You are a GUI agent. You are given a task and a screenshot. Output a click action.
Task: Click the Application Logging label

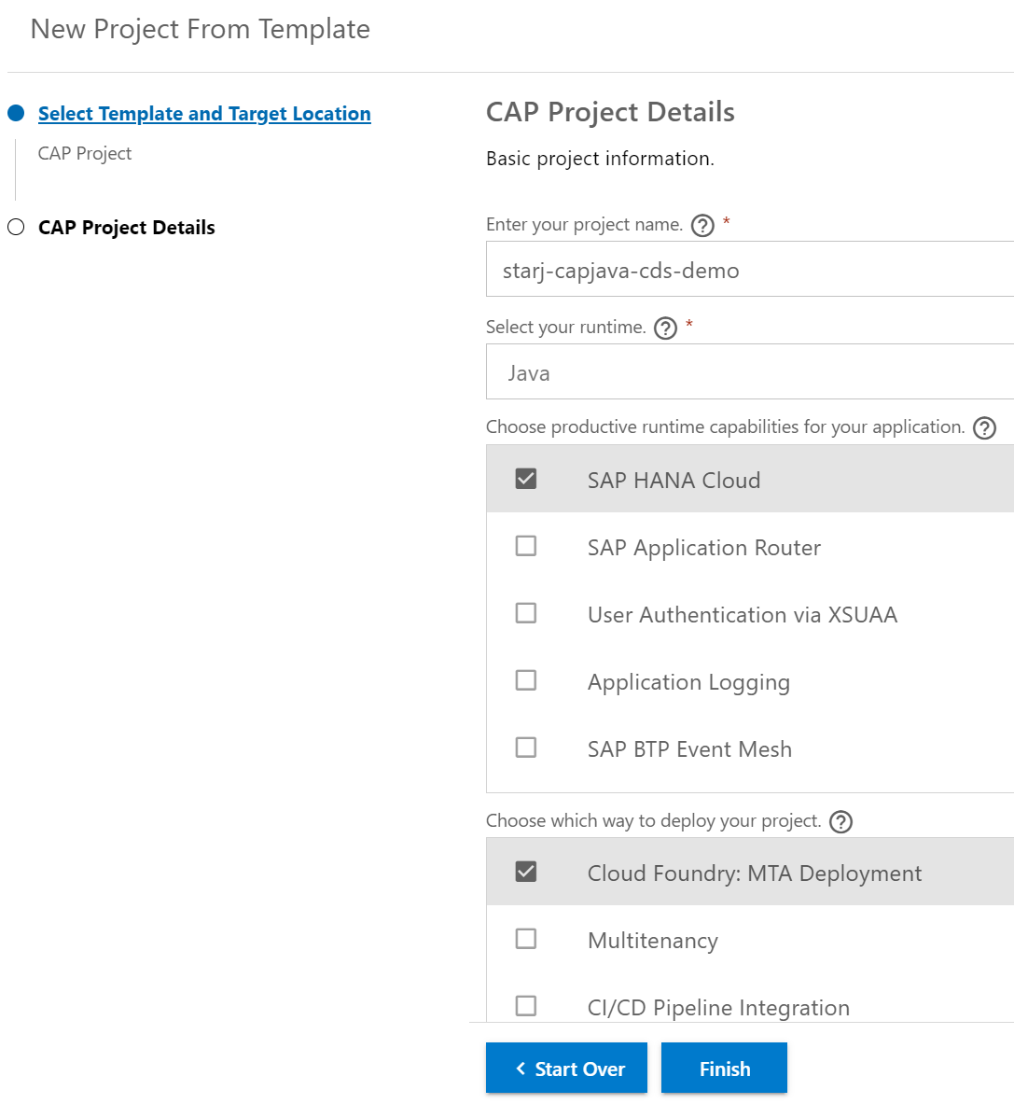pos(688,682)
